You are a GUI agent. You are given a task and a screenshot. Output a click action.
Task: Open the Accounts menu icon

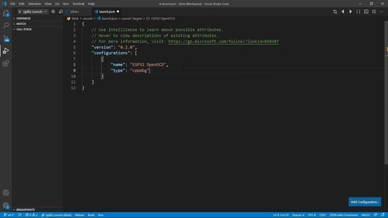coord(5,193)
